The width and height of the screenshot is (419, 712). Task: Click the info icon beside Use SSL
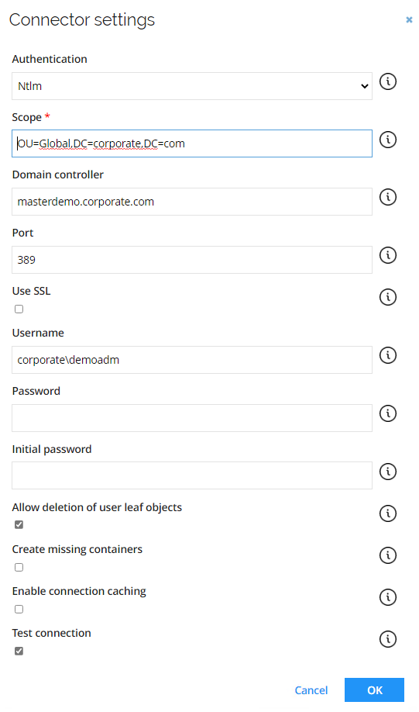[x=388, y=297]
